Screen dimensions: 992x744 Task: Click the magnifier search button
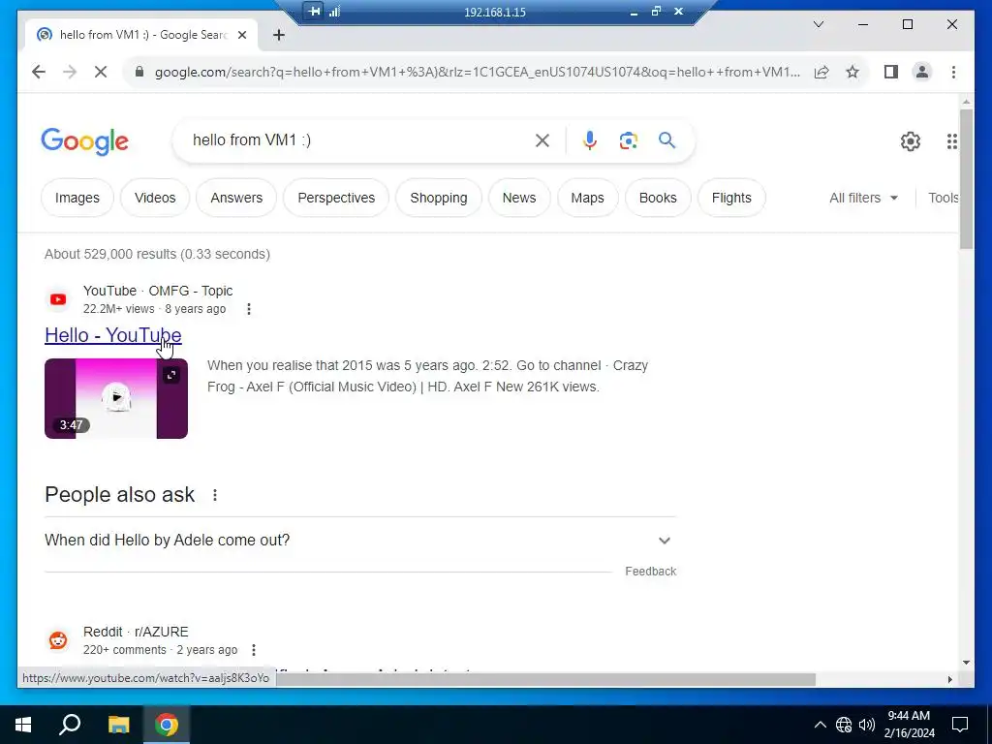[666, 139]
